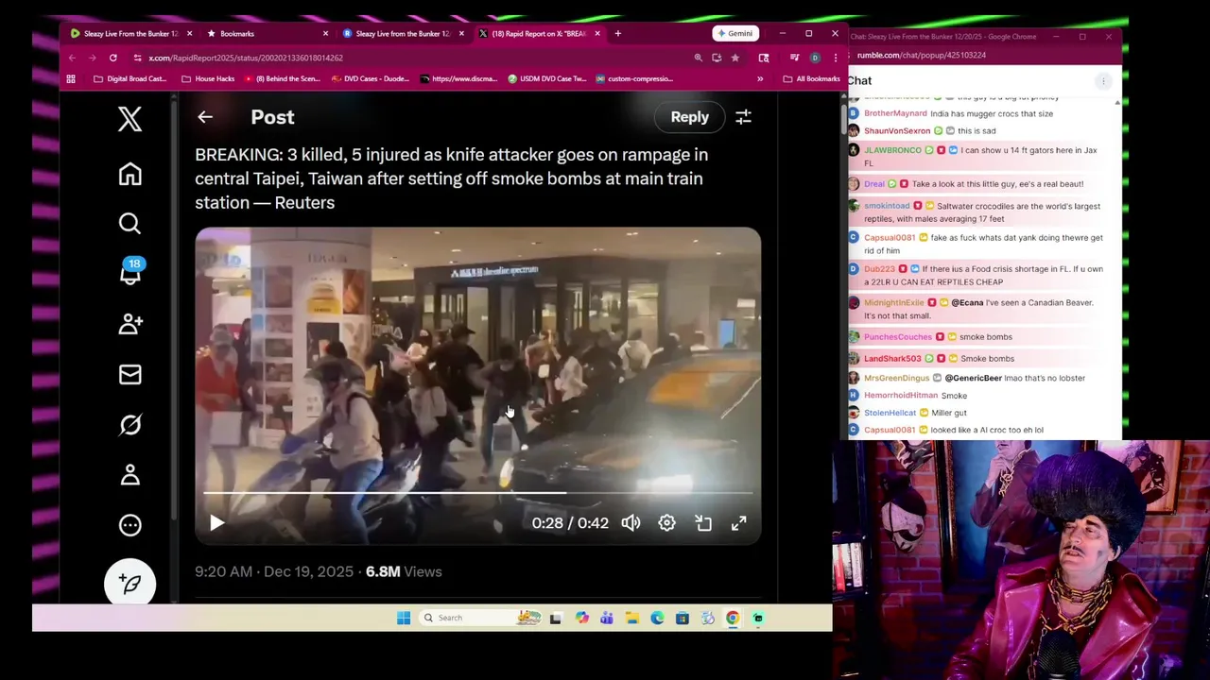This screenshot has height=680, width=1210.
Task: Toggle picture-in-picture on the video
Action: (702, 522)
